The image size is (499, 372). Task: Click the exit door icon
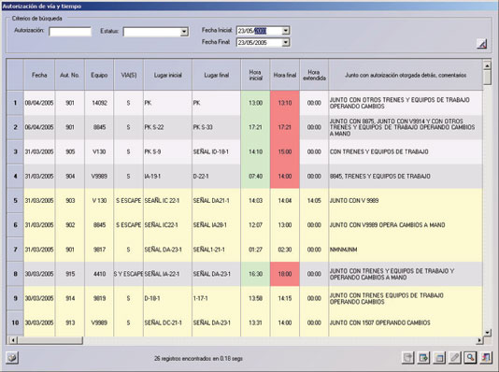tap(486, 358)
